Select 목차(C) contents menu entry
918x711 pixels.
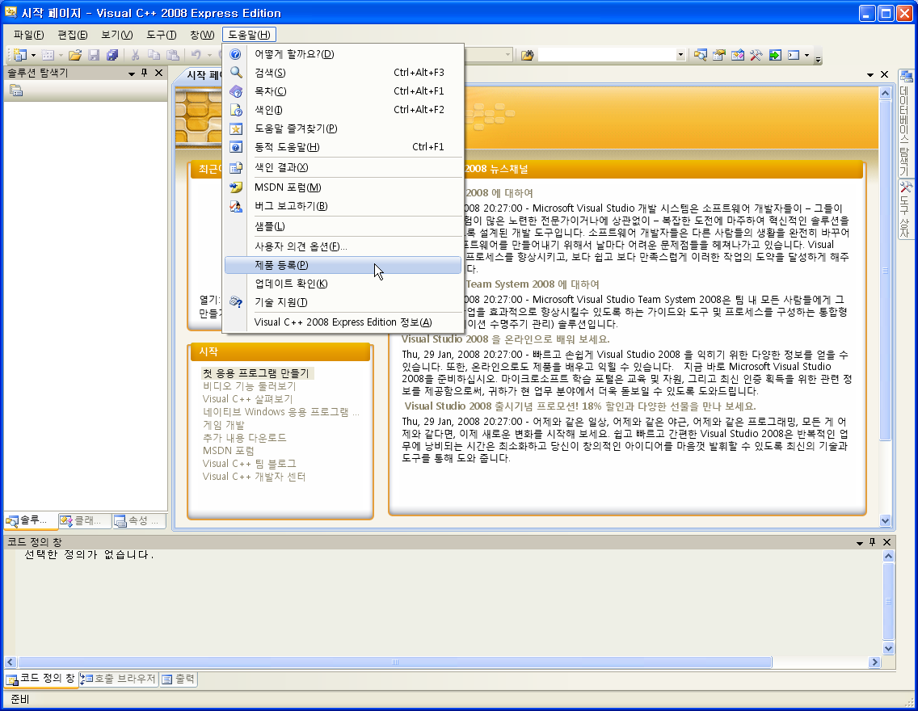point(343,91)
